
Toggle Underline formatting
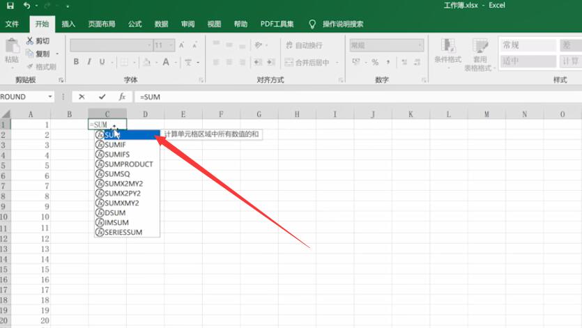[x=102, y=62]
